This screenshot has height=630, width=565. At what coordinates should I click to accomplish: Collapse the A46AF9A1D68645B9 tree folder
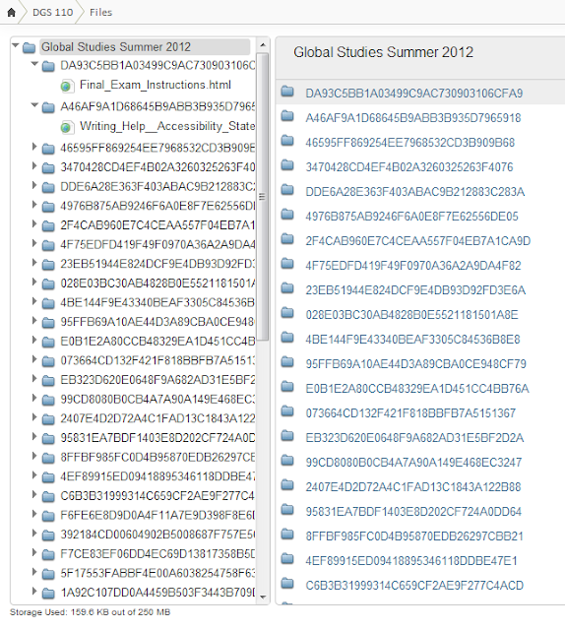pyautogui.click(x=34, y=105)
